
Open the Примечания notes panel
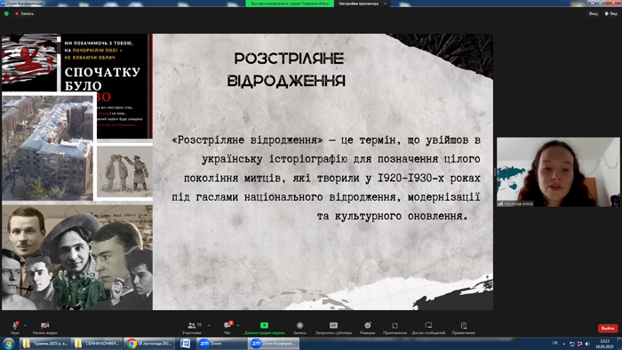tap(463, 328)
